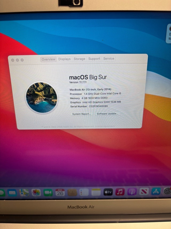171x229 pixels.
Task: Open System Preferences from the Dock
Action: pyautogui.click(x=167, y=191)
